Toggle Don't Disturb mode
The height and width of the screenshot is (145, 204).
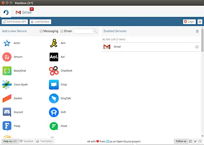coord(15,22)
